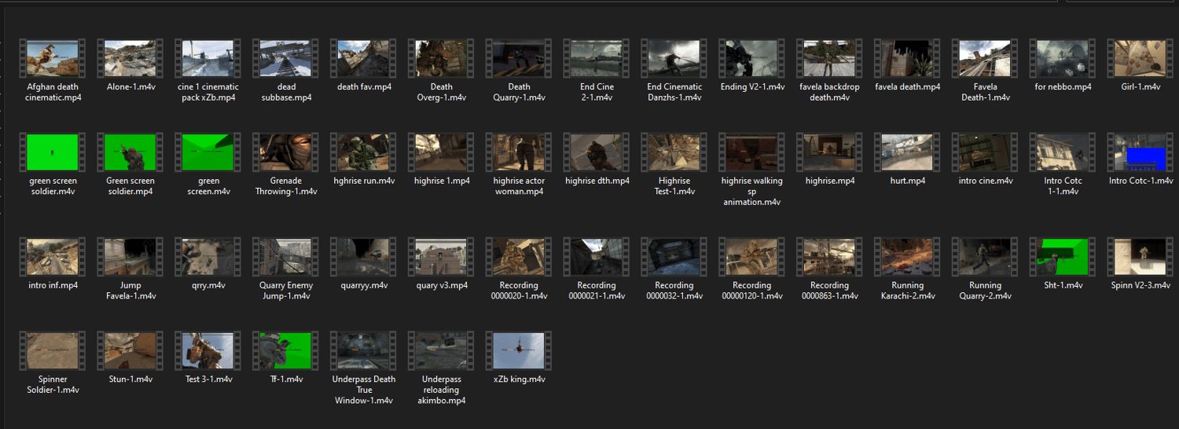The image size is (1179, 429).
Task: Select Underpass reloading akimbo.mp4 name
Action: [442, 390]
